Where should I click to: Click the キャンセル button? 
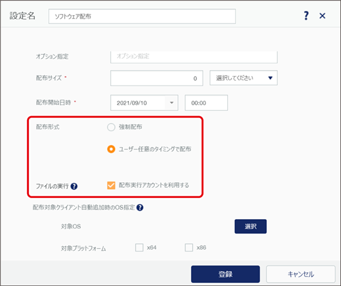click(301, 274)
